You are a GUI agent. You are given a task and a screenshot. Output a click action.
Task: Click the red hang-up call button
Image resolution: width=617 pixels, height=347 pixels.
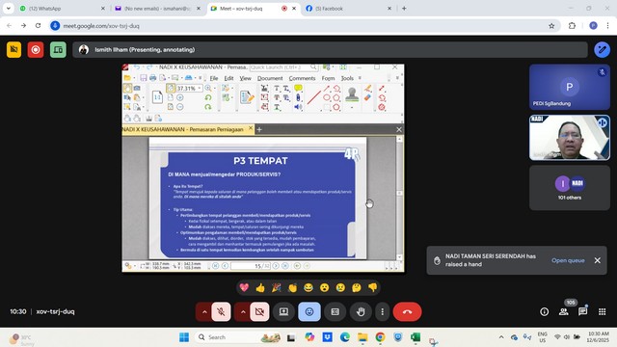pyautogui.click(x=407, y=311)
